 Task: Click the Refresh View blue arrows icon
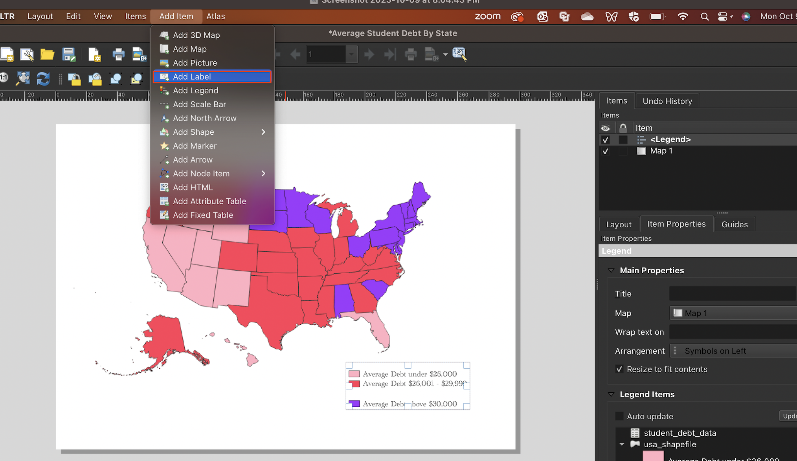click(43, 79)
